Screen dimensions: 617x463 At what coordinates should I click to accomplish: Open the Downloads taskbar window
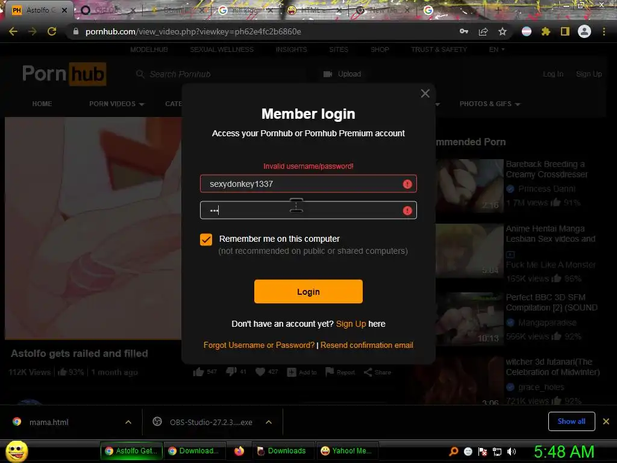coord(282,451)
